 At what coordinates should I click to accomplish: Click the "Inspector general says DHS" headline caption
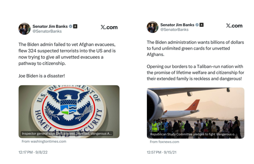[x=67, y=134]
